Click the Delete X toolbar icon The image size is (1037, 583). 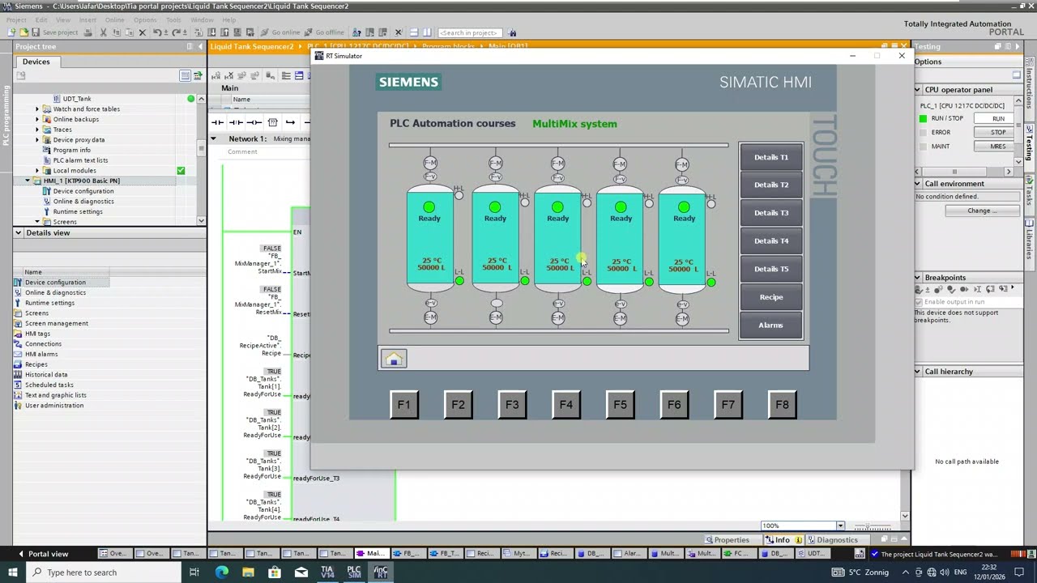142,32
